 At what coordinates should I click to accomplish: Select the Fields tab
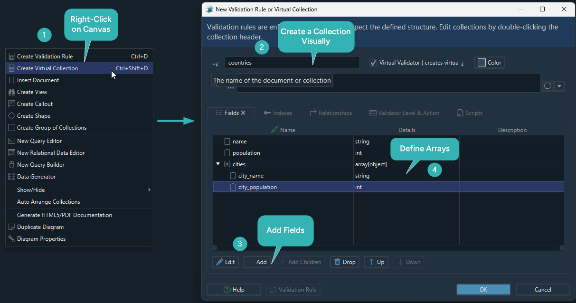[231, 113]
